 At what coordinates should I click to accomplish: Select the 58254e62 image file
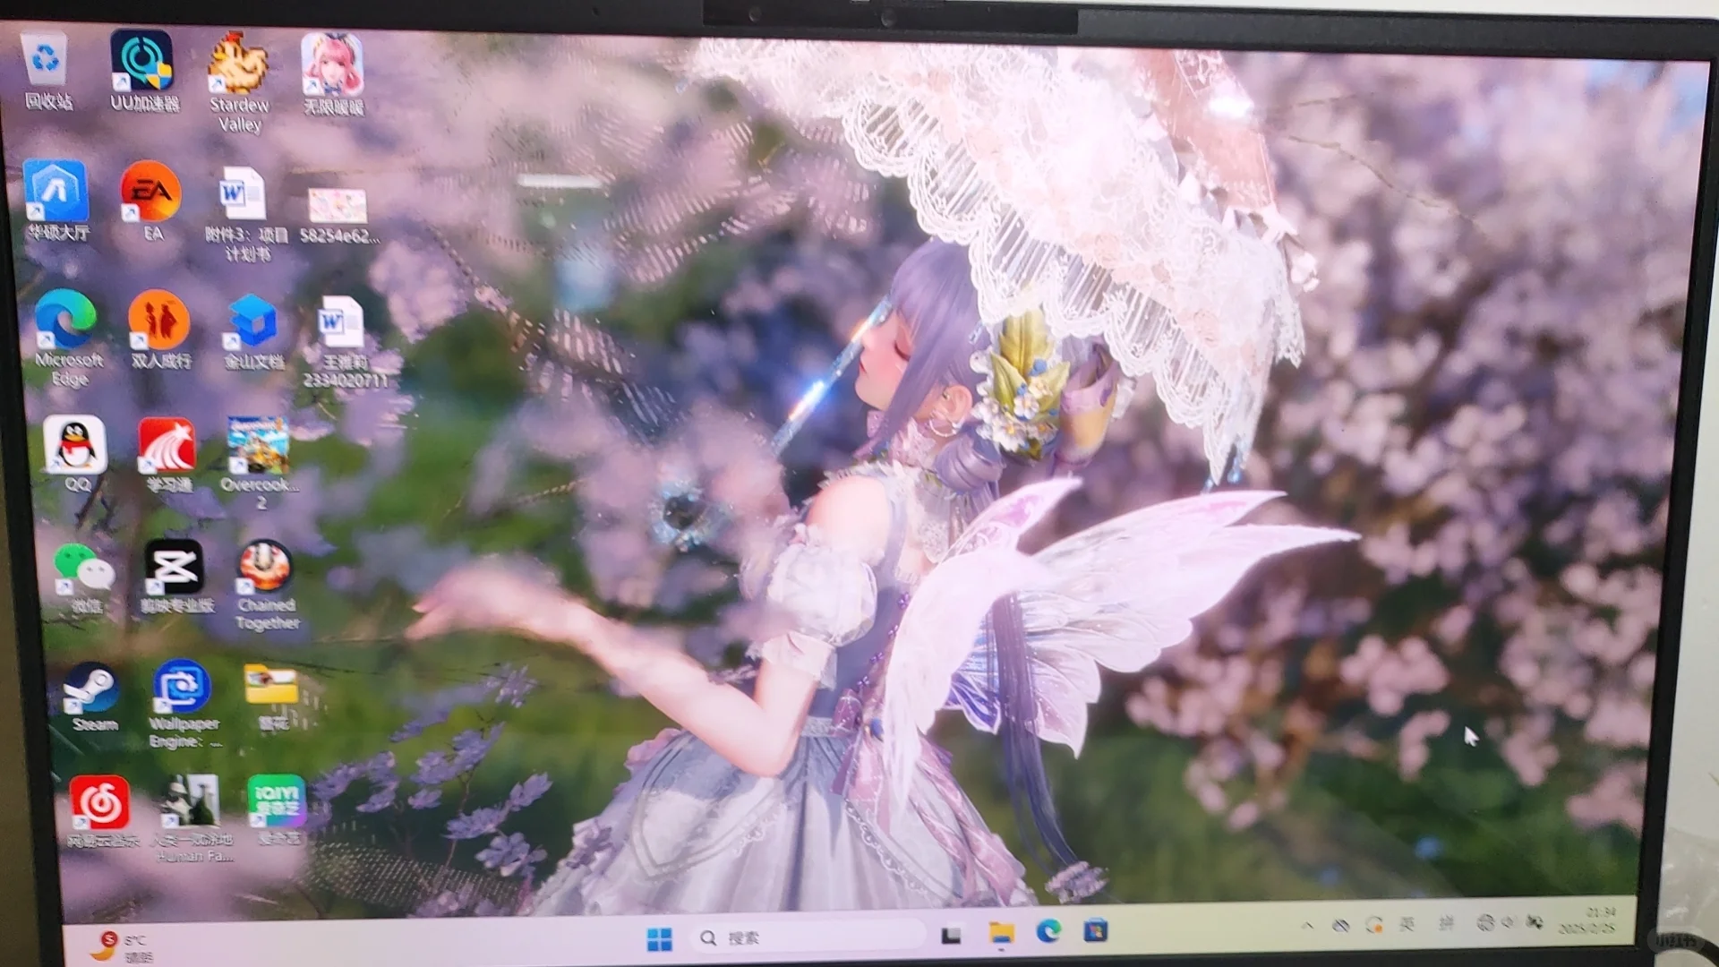tap(338, 216)
